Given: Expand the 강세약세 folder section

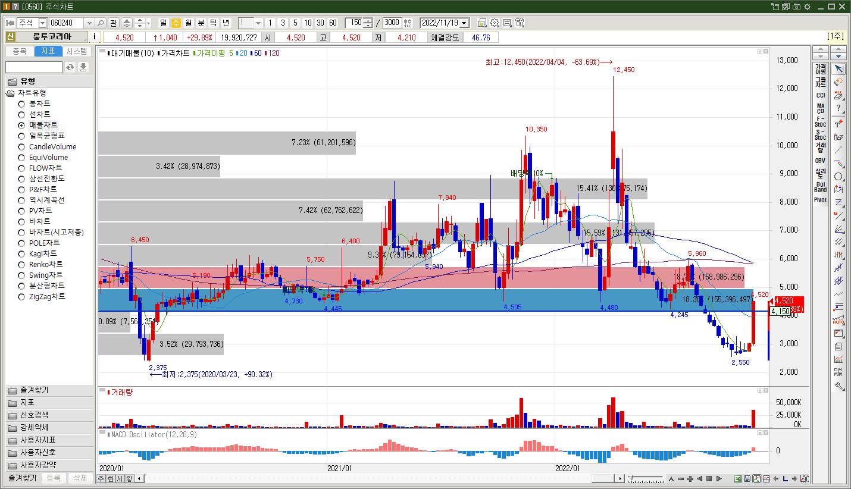Looking at the screenshot, I should (x=49, y=428).
